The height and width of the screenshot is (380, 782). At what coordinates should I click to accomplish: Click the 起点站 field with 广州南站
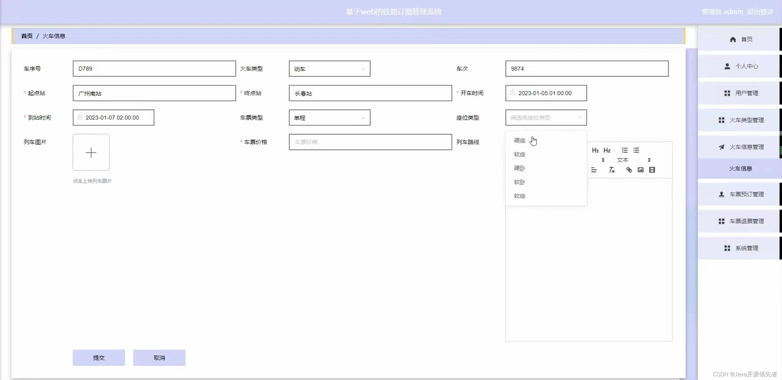[154, 93]
